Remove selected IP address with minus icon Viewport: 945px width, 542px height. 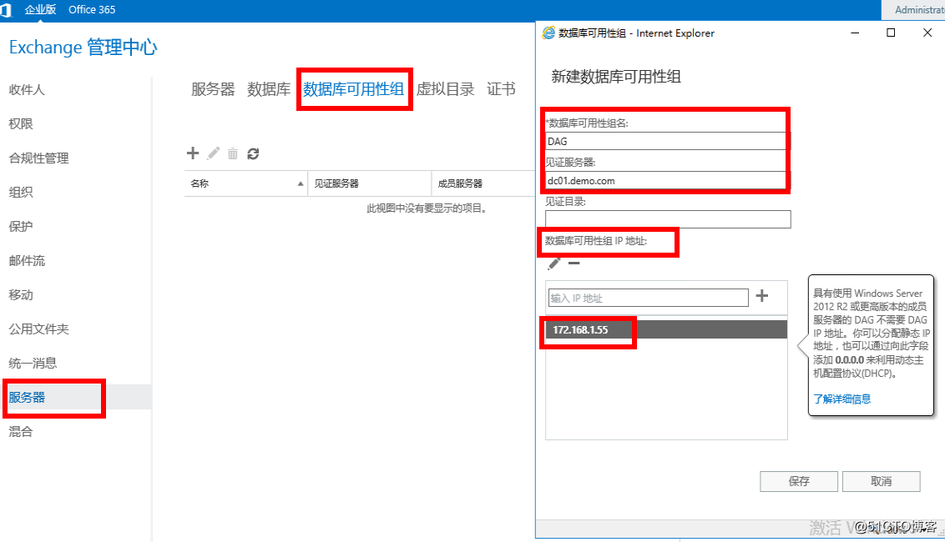[x=574, y=263]
